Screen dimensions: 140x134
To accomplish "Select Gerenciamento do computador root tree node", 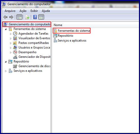I will 30,24.
